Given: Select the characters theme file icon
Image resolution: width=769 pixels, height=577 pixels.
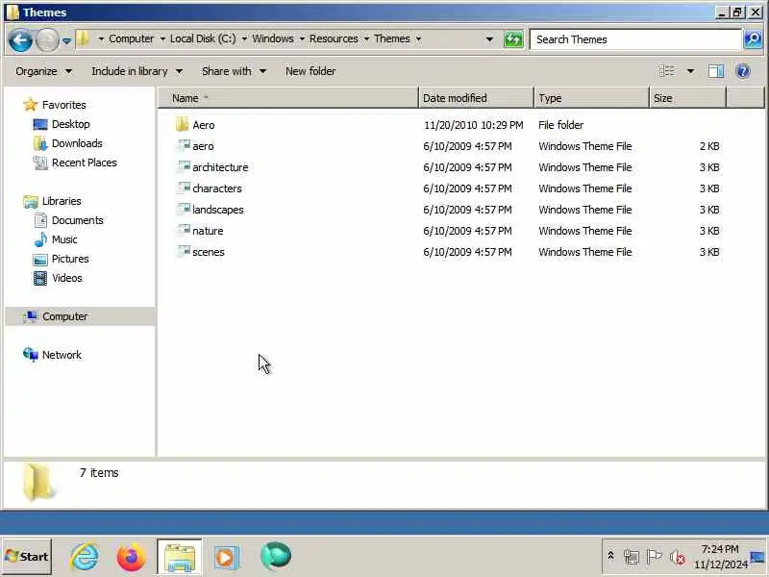Looking at the screenshot, I should [184, 188].
